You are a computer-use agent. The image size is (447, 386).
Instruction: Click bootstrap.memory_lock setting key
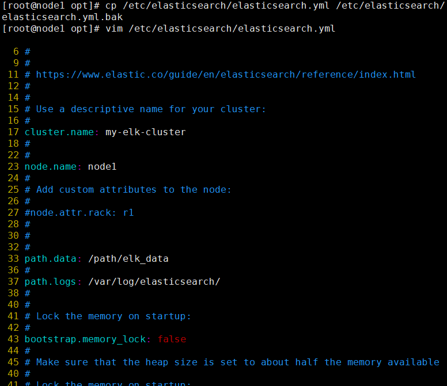(x=85, y=339)
